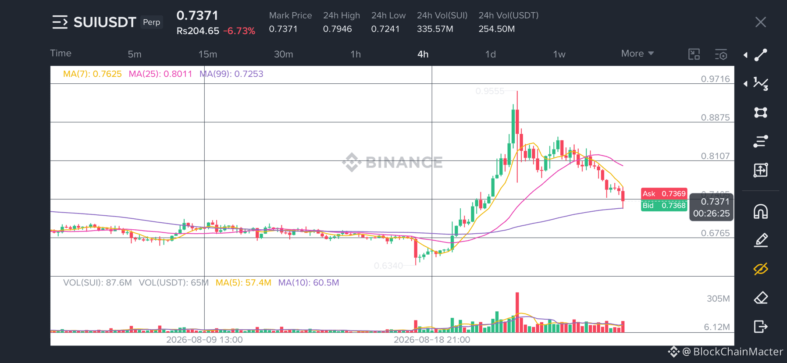
Task: Toggle the magnet snap mode
Action: tap(761, 212)
